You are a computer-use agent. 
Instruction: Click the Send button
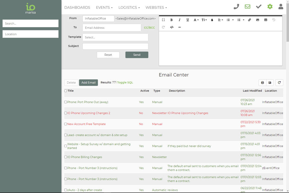(137, 55)
